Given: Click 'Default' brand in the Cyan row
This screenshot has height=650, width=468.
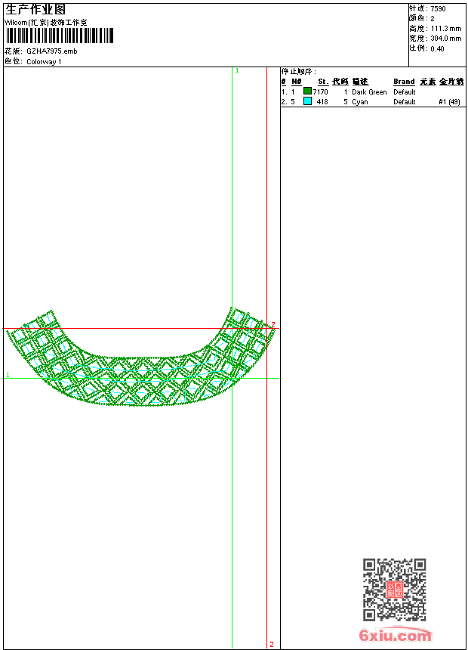Looking at the screenshot, I should click(405, 102).
